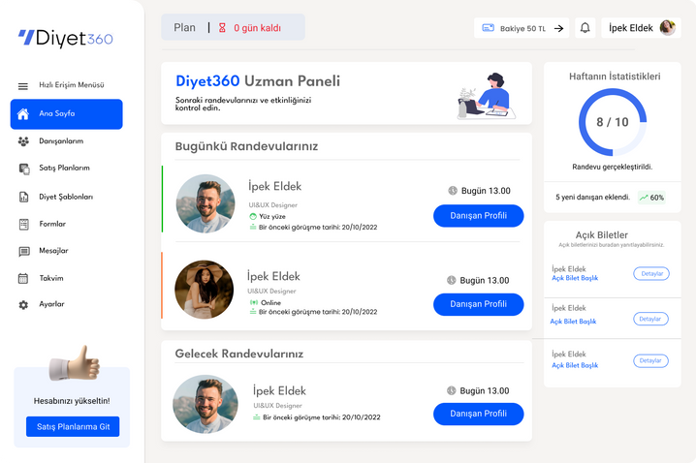The height and width of the screenshot is (463, 696).
Task: Click the Formlar checklist icon
Action: pyautogui.click(x=23, y=225)
